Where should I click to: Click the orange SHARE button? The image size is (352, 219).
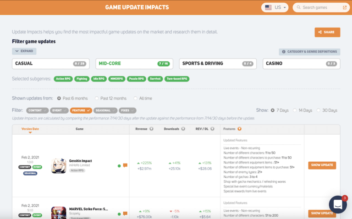click(327, 32)
